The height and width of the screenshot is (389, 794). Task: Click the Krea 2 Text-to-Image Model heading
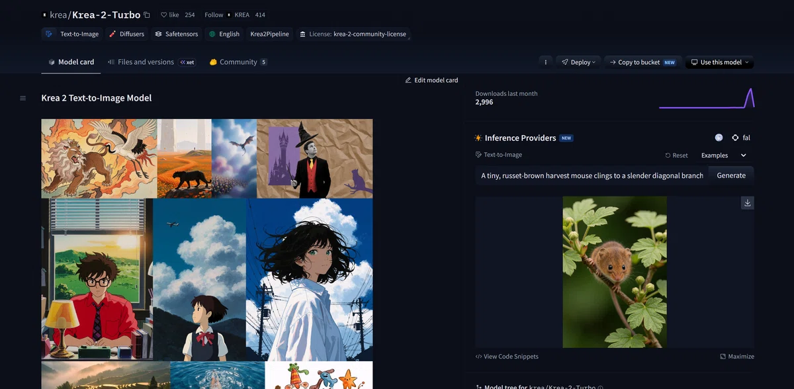(97, 98)
